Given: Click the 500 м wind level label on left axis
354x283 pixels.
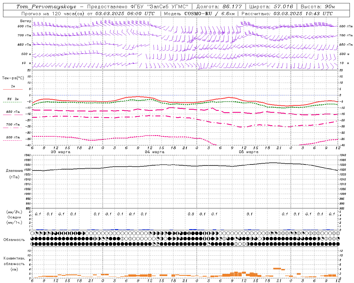Looking at the screenshot, I should point(26,54).
